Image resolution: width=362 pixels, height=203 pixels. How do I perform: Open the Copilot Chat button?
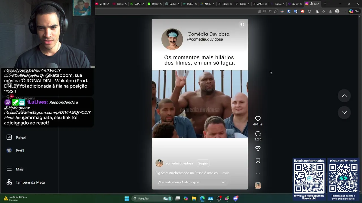354,11
